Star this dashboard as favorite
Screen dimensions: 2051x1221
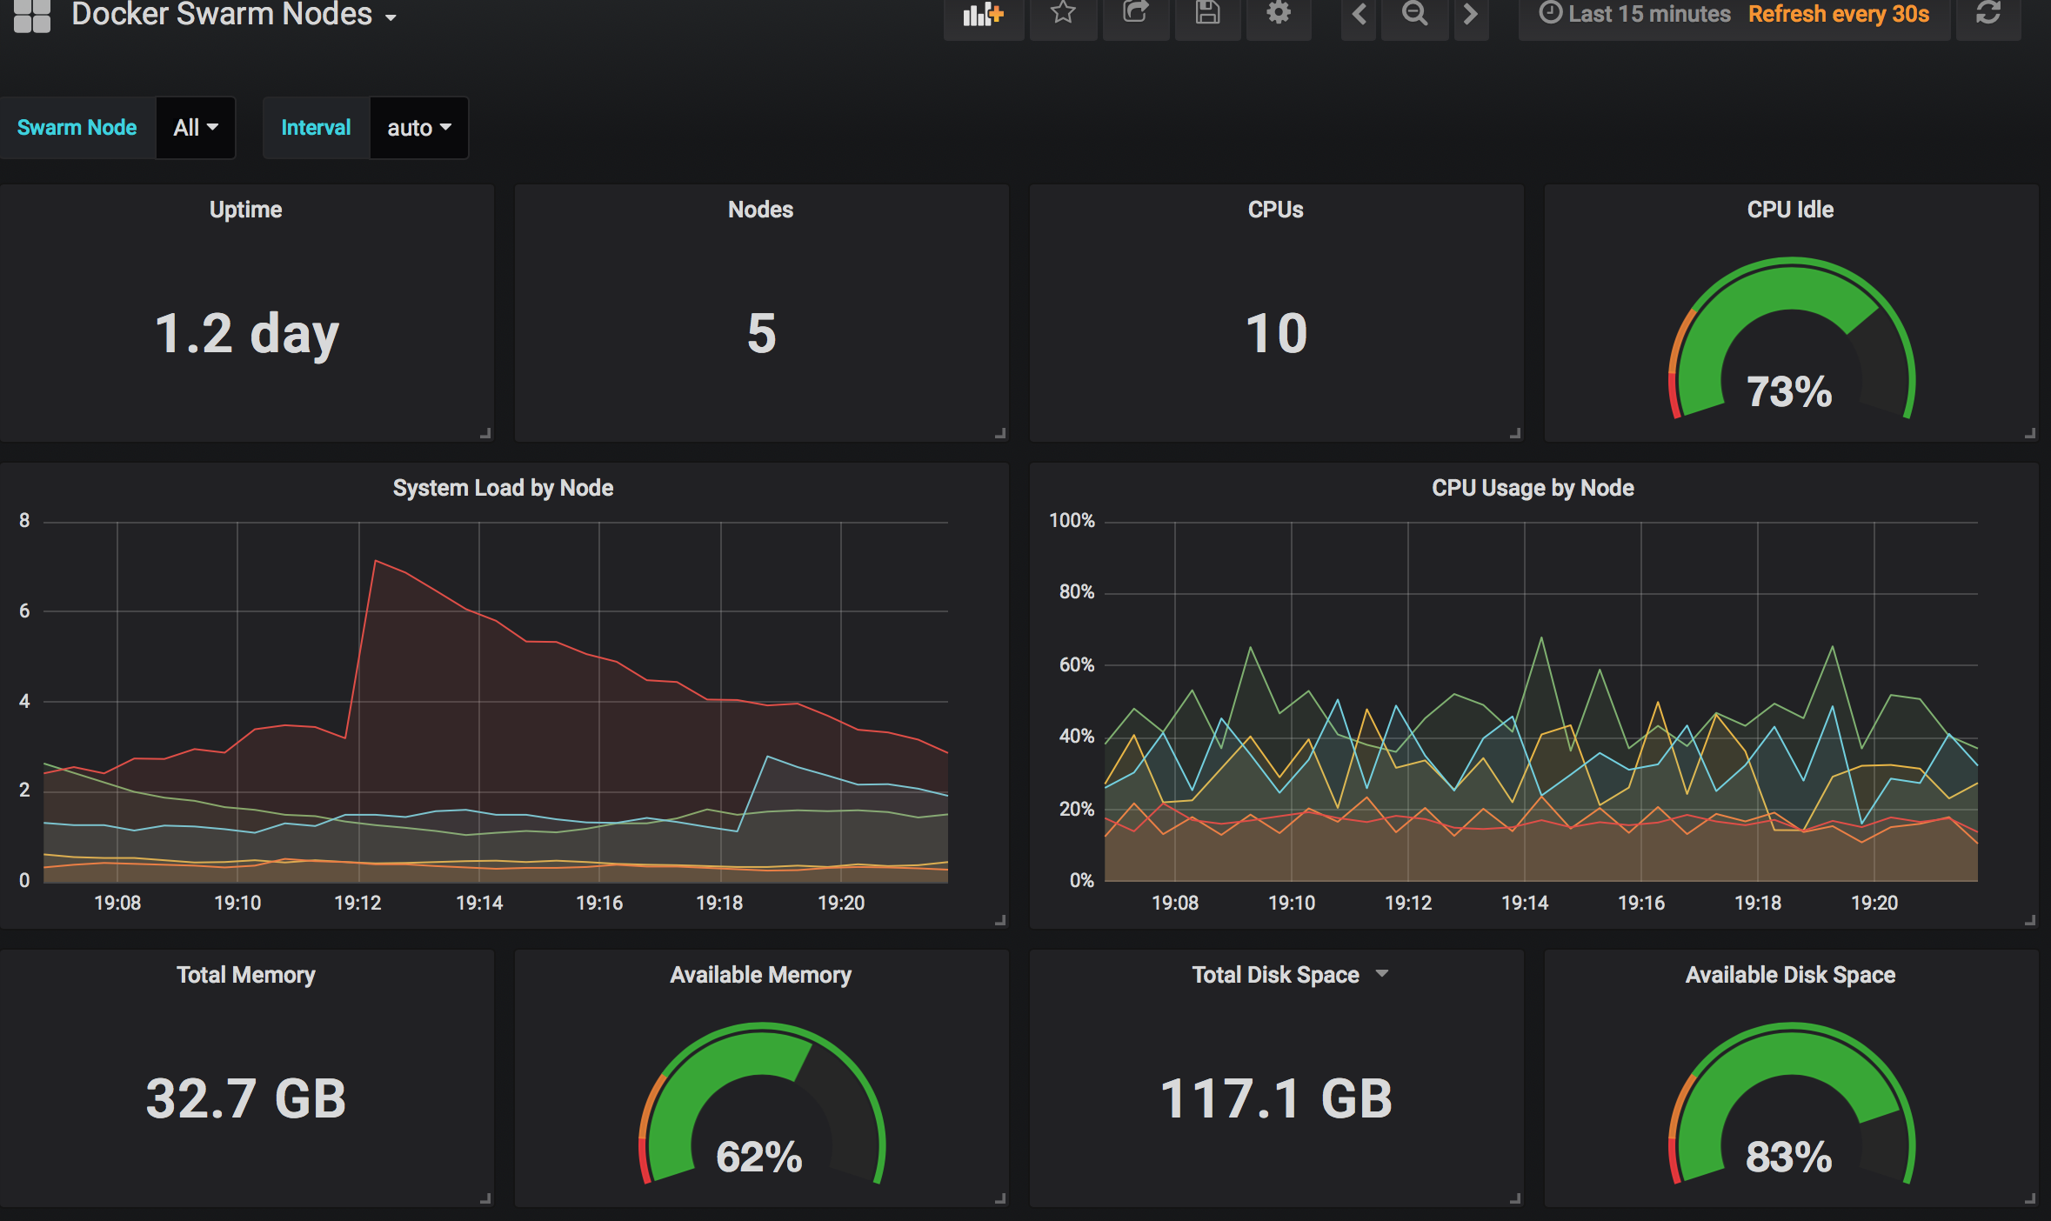pos(1063,13)
